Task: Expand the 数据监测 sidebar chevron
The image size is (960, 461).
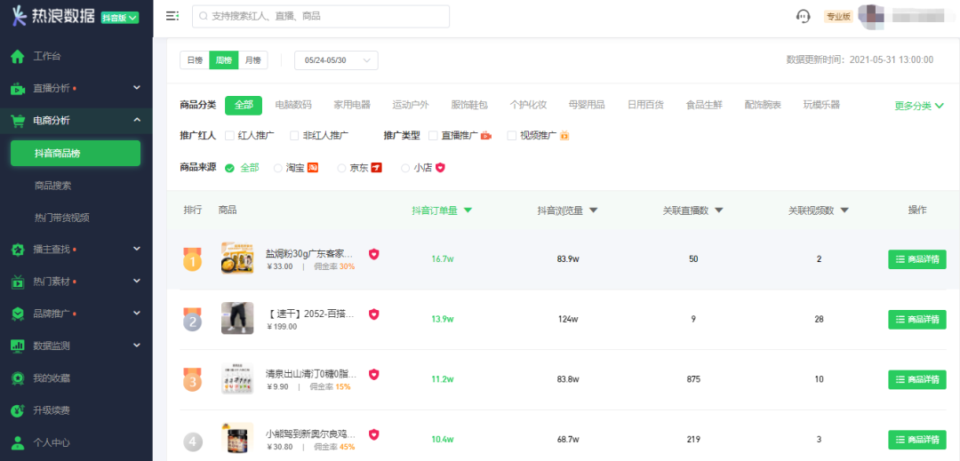Action: click(137, 346)
